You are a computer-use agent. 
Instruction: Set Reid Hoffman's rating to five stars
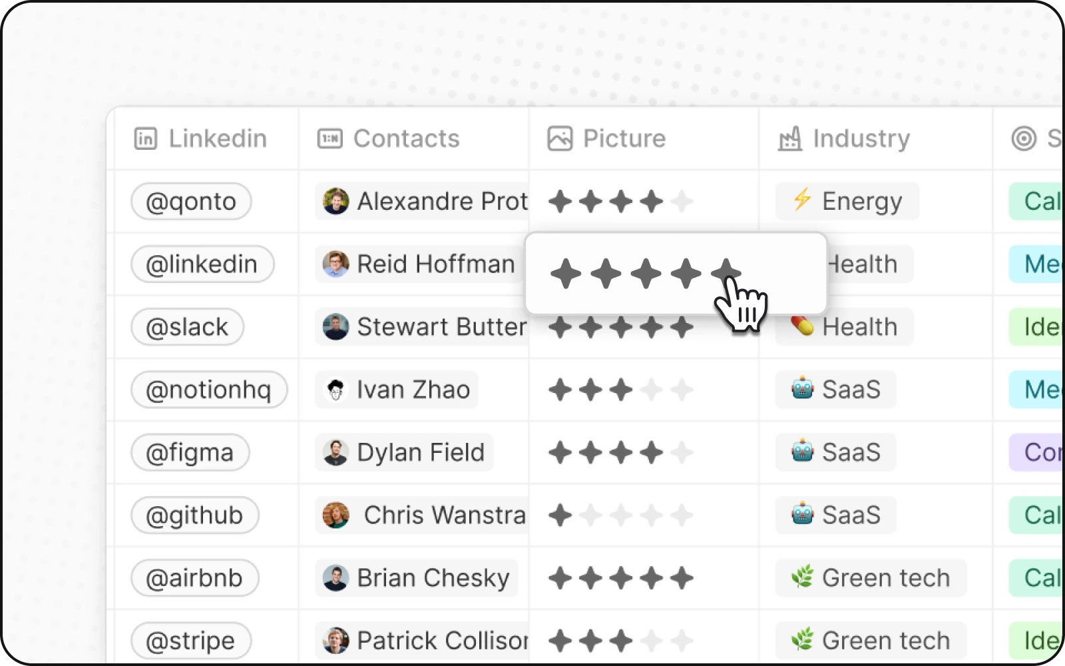pyautogui.click(x=724, y=273)
